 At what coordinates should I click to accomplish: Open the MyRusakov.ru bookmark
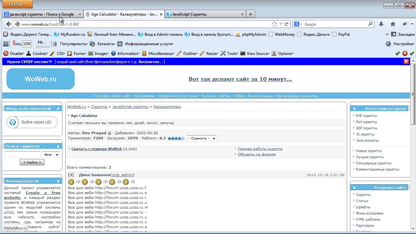70,34
